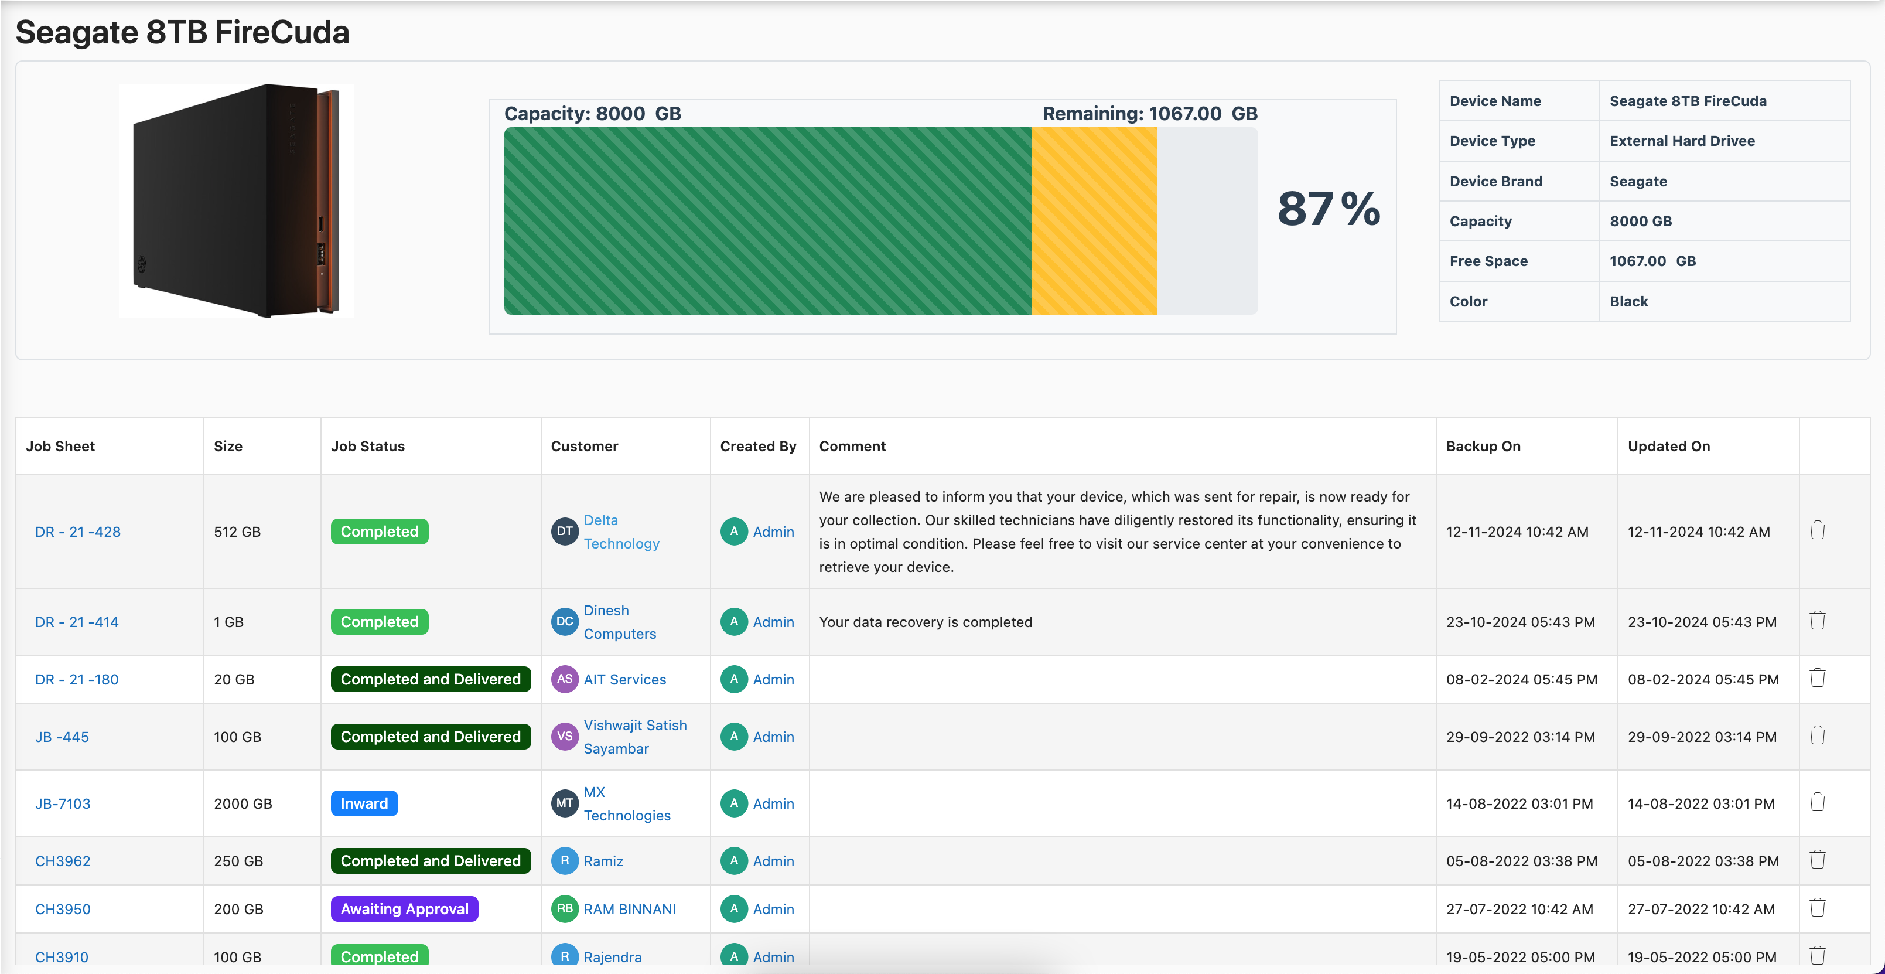
Task: Remove the DR - 21 -180 entry with trash icon
Action: [x=1817, y=678]
